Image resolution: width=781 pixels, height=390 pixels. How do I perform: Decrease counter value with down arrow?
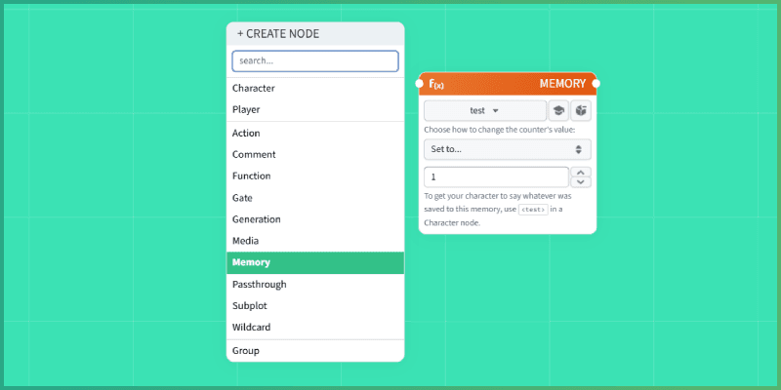(581, 181)
